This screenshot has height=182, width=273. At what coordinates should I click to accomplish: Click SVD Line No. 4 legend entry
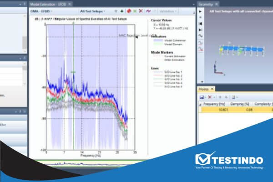point(167,83)
